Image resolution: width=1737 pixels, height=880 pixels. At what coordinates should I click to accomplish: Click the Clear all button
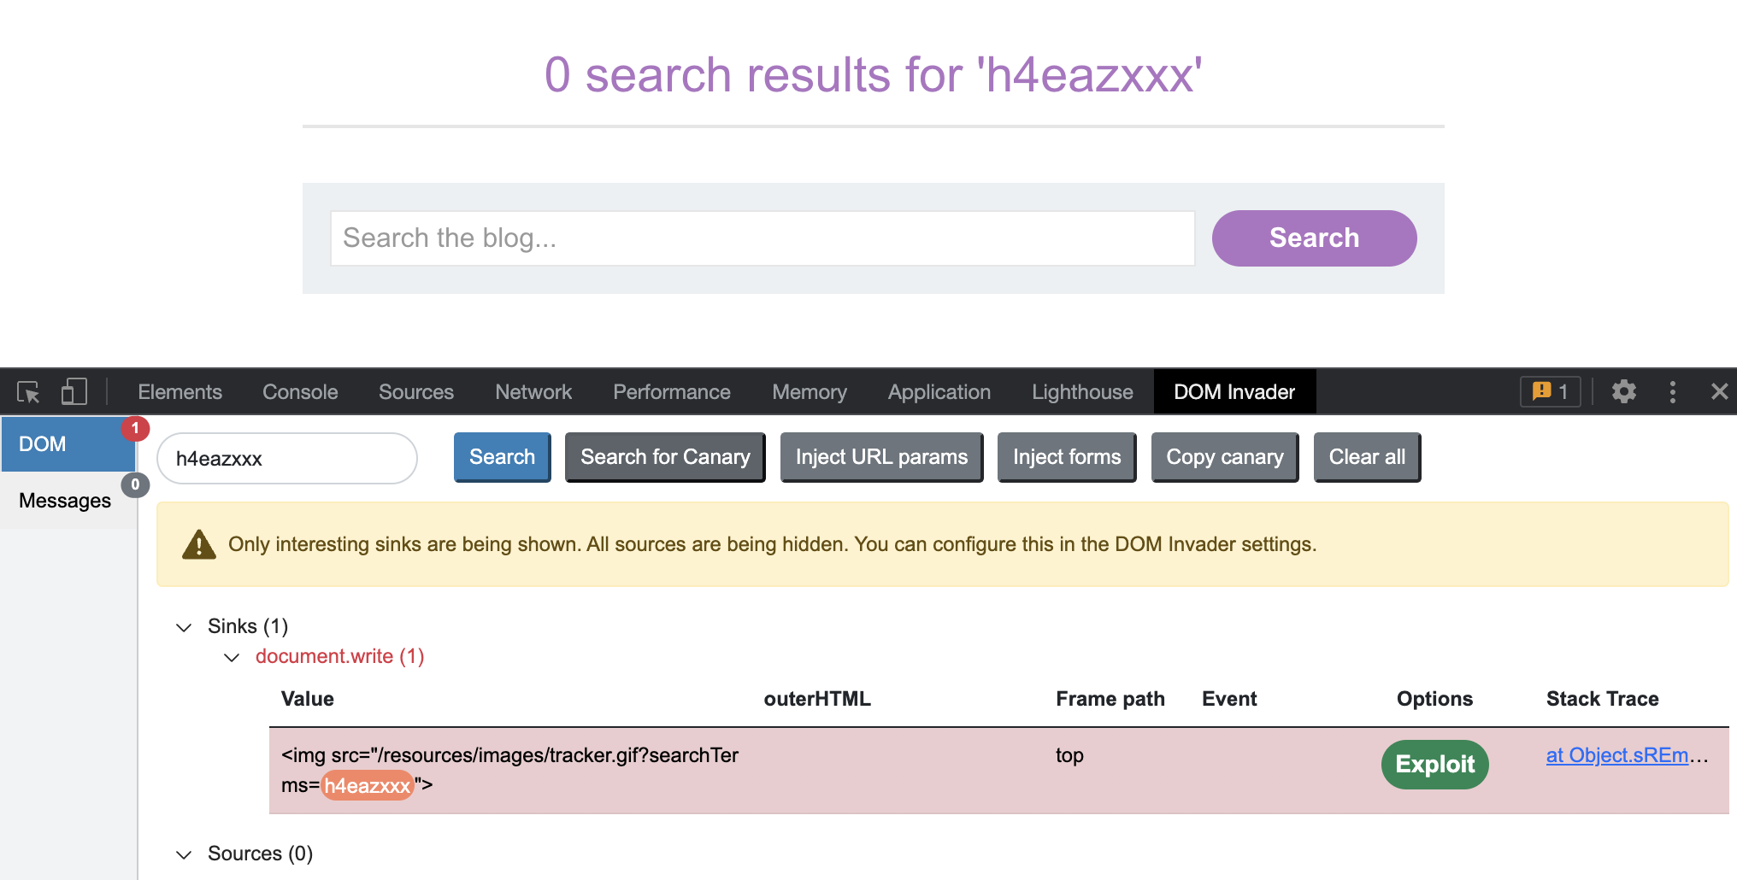click(x=1367, y=457)
